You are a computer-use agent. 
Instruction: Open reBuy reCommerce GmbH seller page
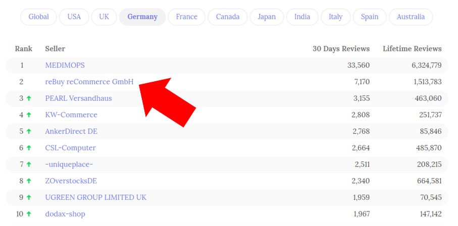(x=89, y=82)
